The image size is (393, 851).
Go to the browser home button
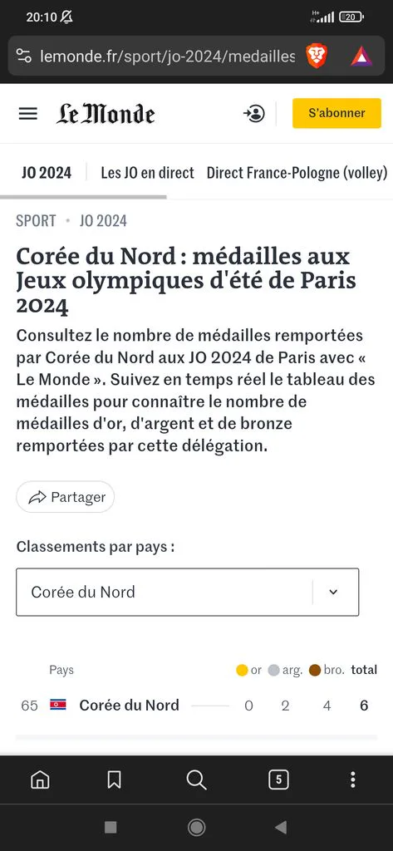click(40, 780)
